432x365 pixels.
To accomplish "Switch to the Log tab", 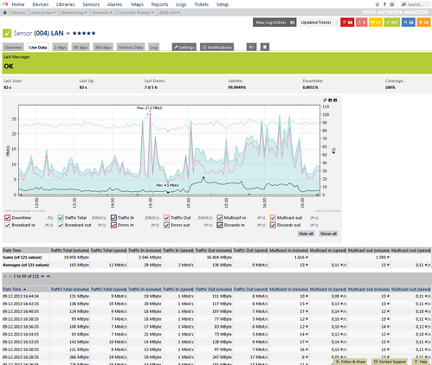I will [154, 48].
